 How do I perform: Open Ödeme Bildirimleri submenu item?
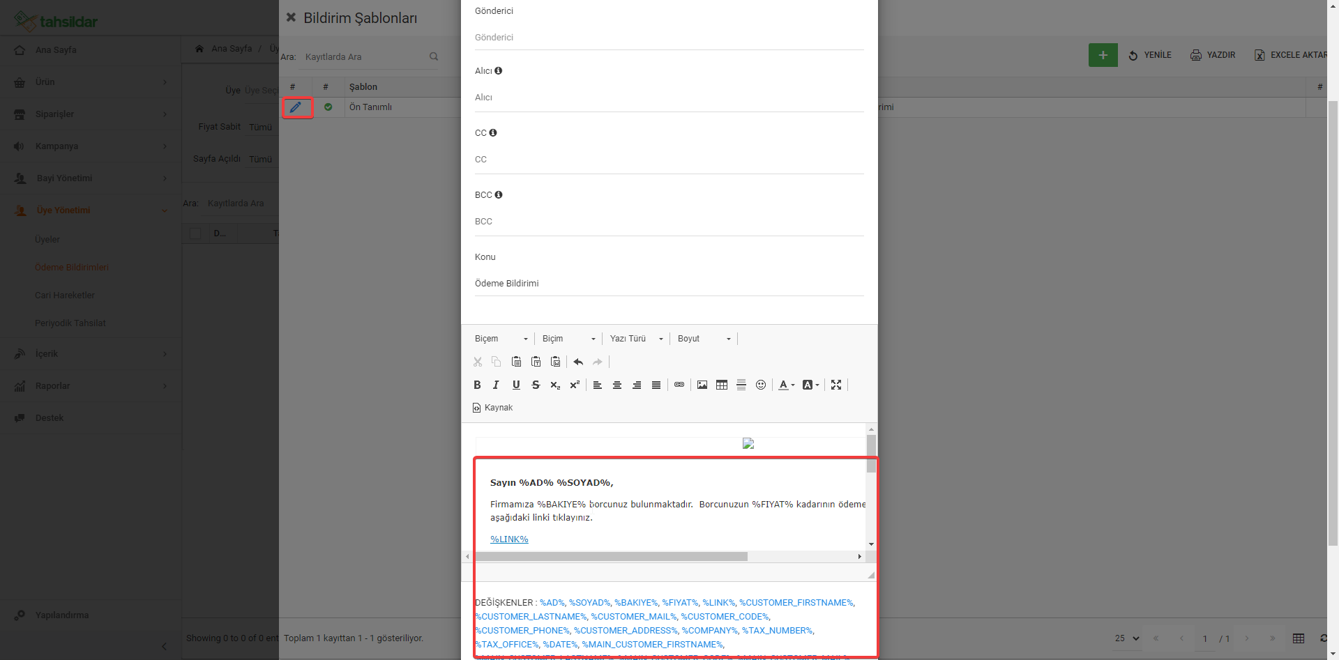[x=72, y=268]
